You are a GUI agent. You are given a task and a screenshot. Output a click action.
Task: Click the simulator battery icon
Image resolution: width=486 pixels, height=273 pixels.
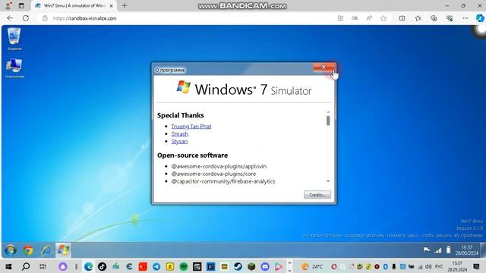tap(448, 249)
